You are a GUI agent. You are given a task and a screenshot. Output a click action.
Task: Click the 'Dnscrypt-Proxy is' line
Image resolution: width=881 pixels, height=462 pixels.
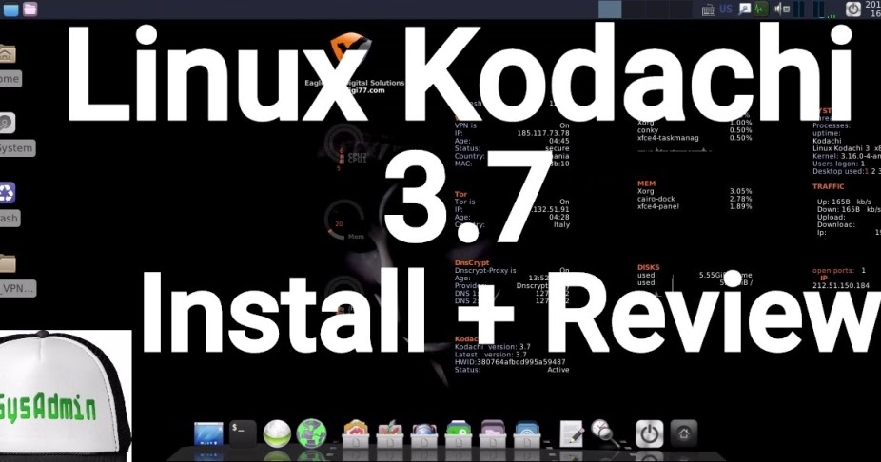(x=512, y=270)
